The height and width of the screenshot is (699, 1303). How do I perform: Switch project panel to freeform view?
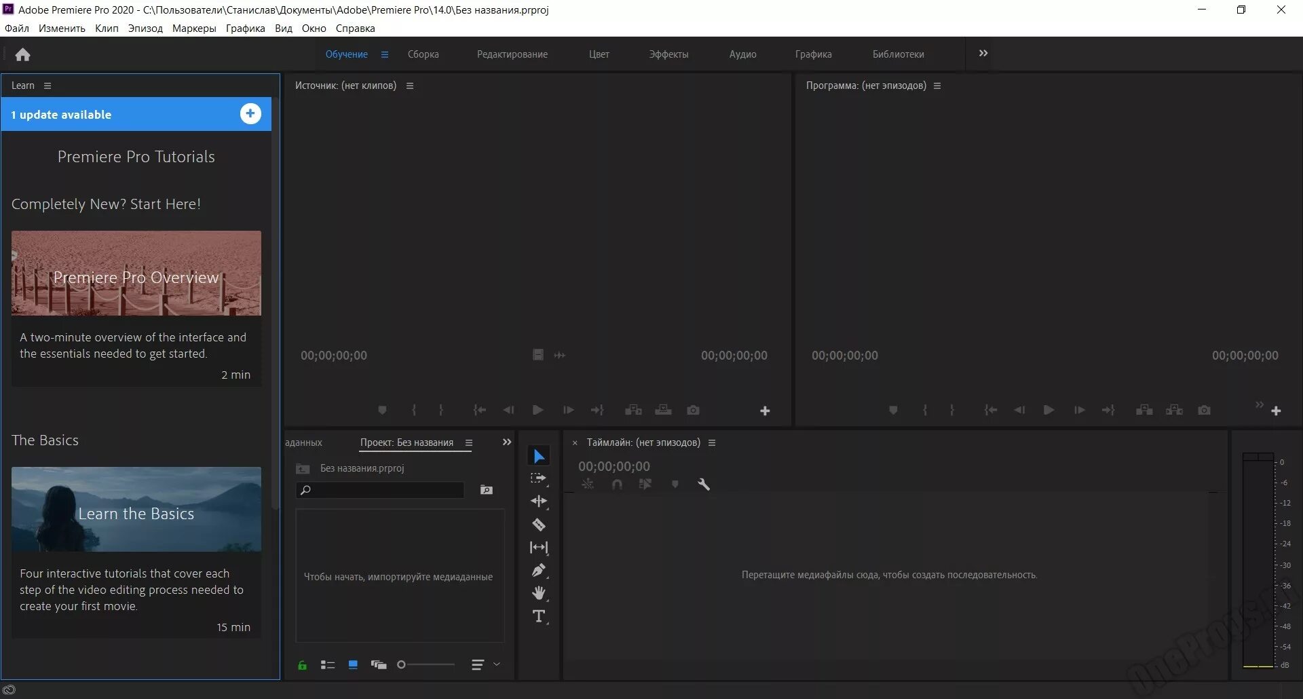pos(379,665)
